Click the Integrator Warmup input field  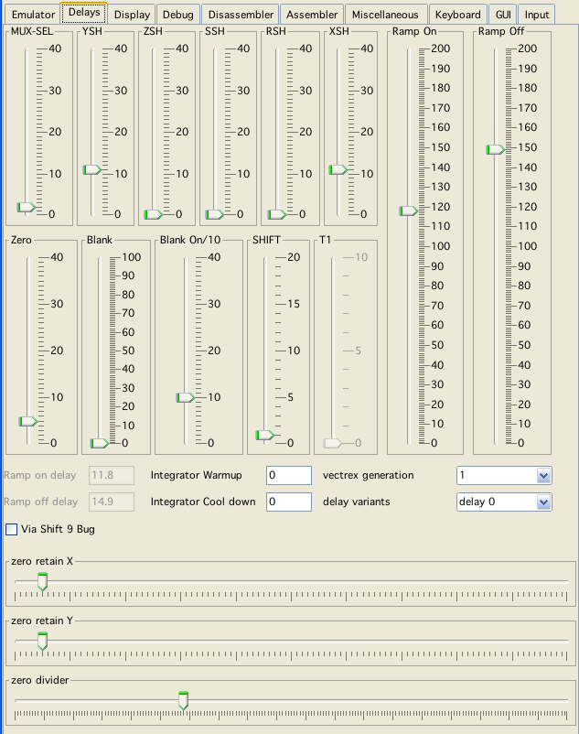[289, 475]
